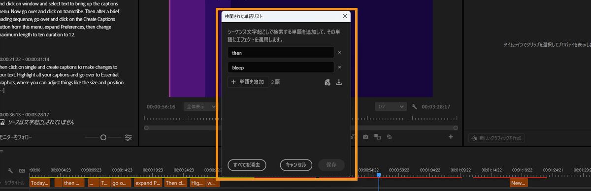Image resolution: width=591 pixels, height=191 pixels.
Task: Click the キャンセル button
Action: point(296,165)
